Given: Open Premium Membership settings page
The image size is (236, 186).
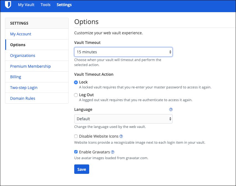Looking at the screenshot, I should point(37,66).
